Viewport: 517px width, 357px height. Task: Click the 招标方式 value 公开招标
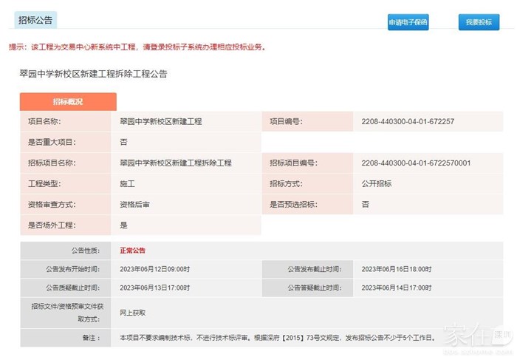pos(377,183)
